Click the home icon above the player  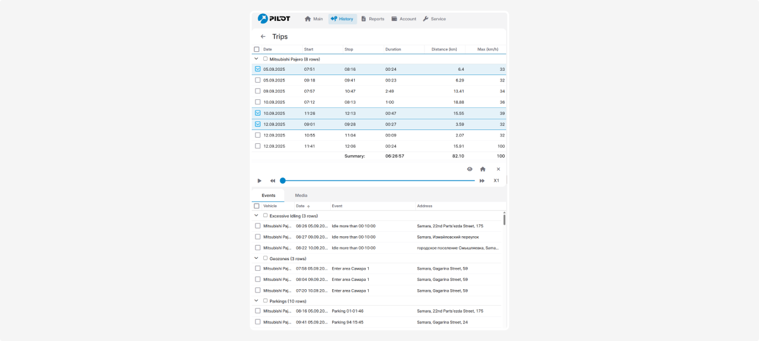[x=483, y=169]
